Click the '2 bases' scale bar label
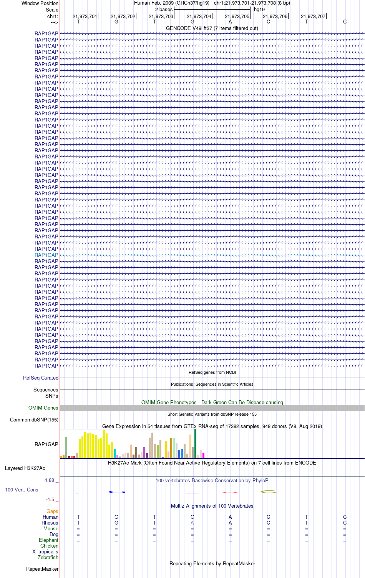Screen dimensions: 365x578 click(164, 10)
